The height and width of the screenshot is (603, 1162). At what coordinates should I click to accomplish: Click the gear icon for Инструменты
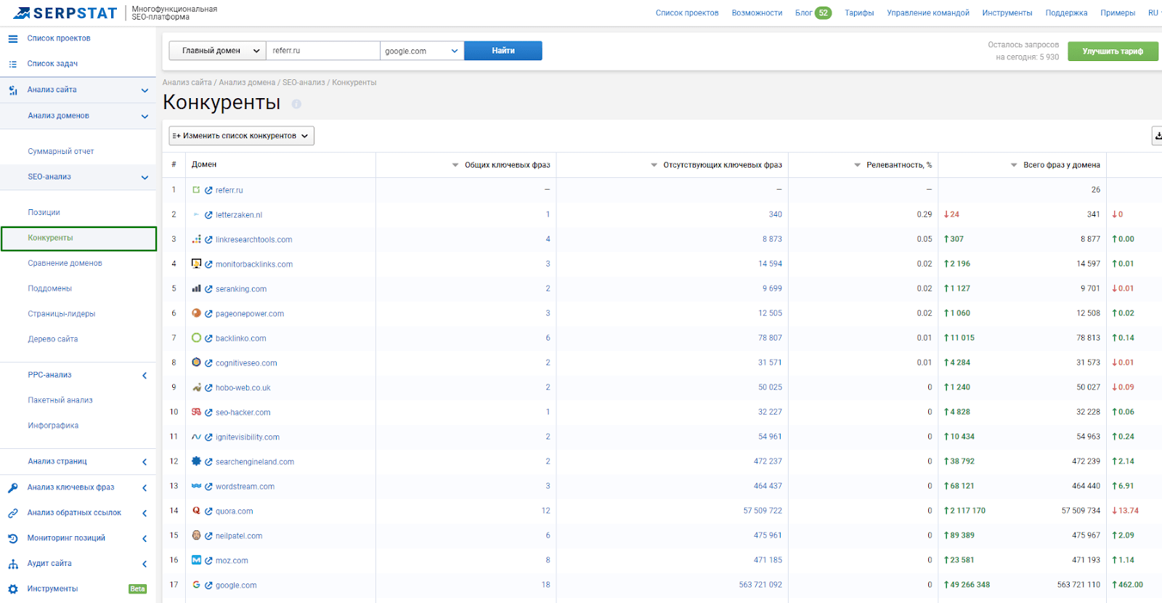tap(13, 589)
